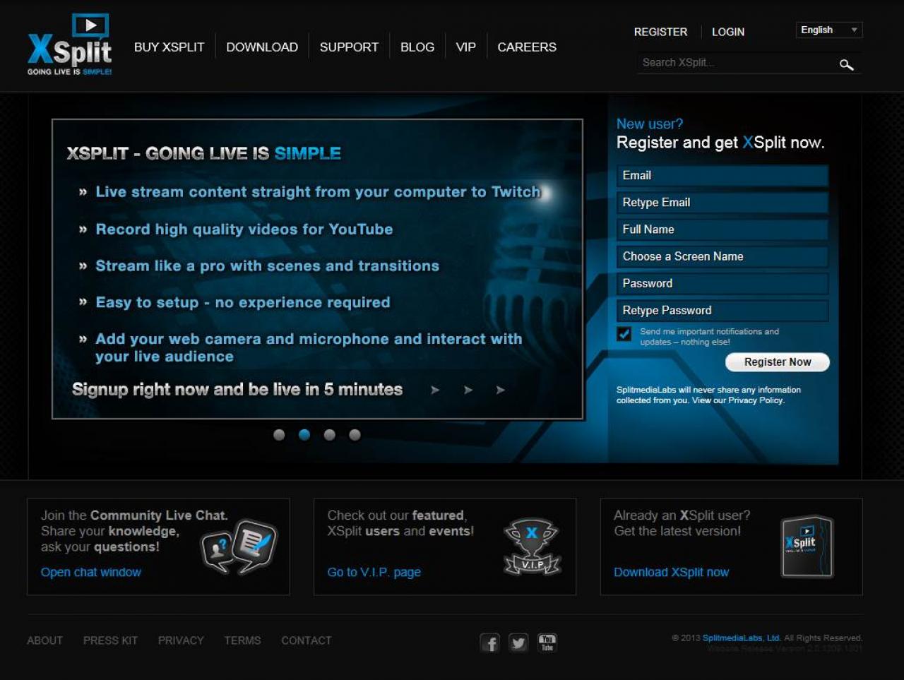The width and height of the screenshot is (904, 680).
Task: Click the Register link in header
Action: [660, 32]
